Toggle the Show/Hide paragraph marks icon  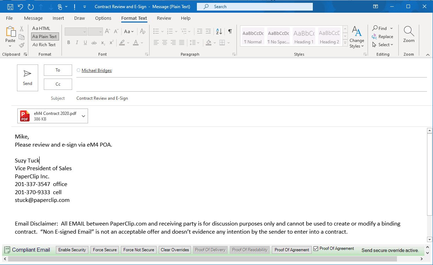tap(230, 31)
